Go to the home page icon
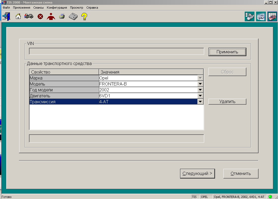Screen dimensions: 278x199 [18, 16]
